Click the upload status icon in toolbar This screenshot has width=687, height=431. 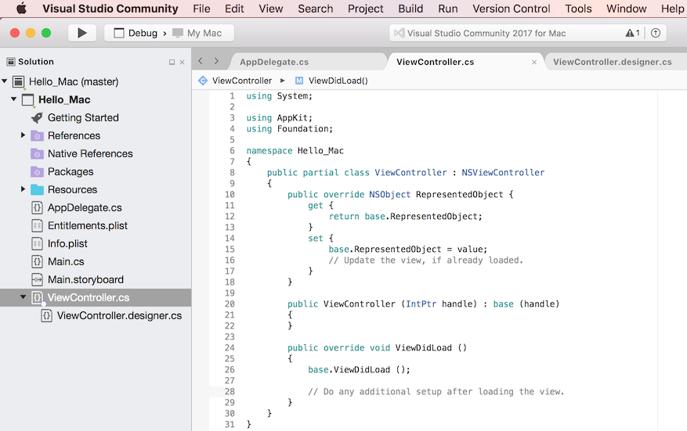click(656, 34)
